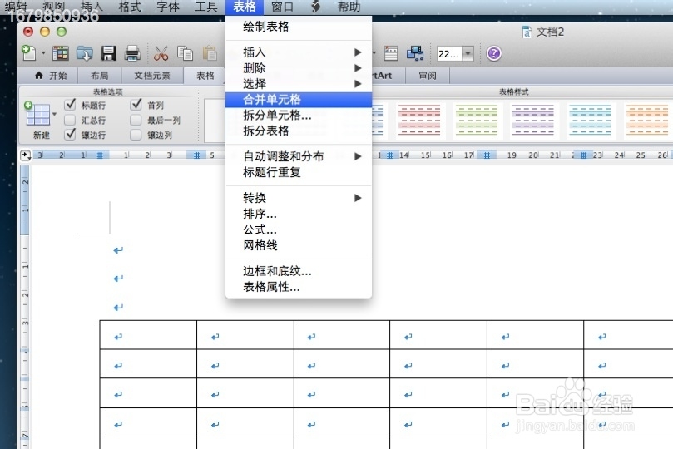The image size is (673, 449).
Task: Toggle the 镶边列 checkbox
Action: click(136, 135)
